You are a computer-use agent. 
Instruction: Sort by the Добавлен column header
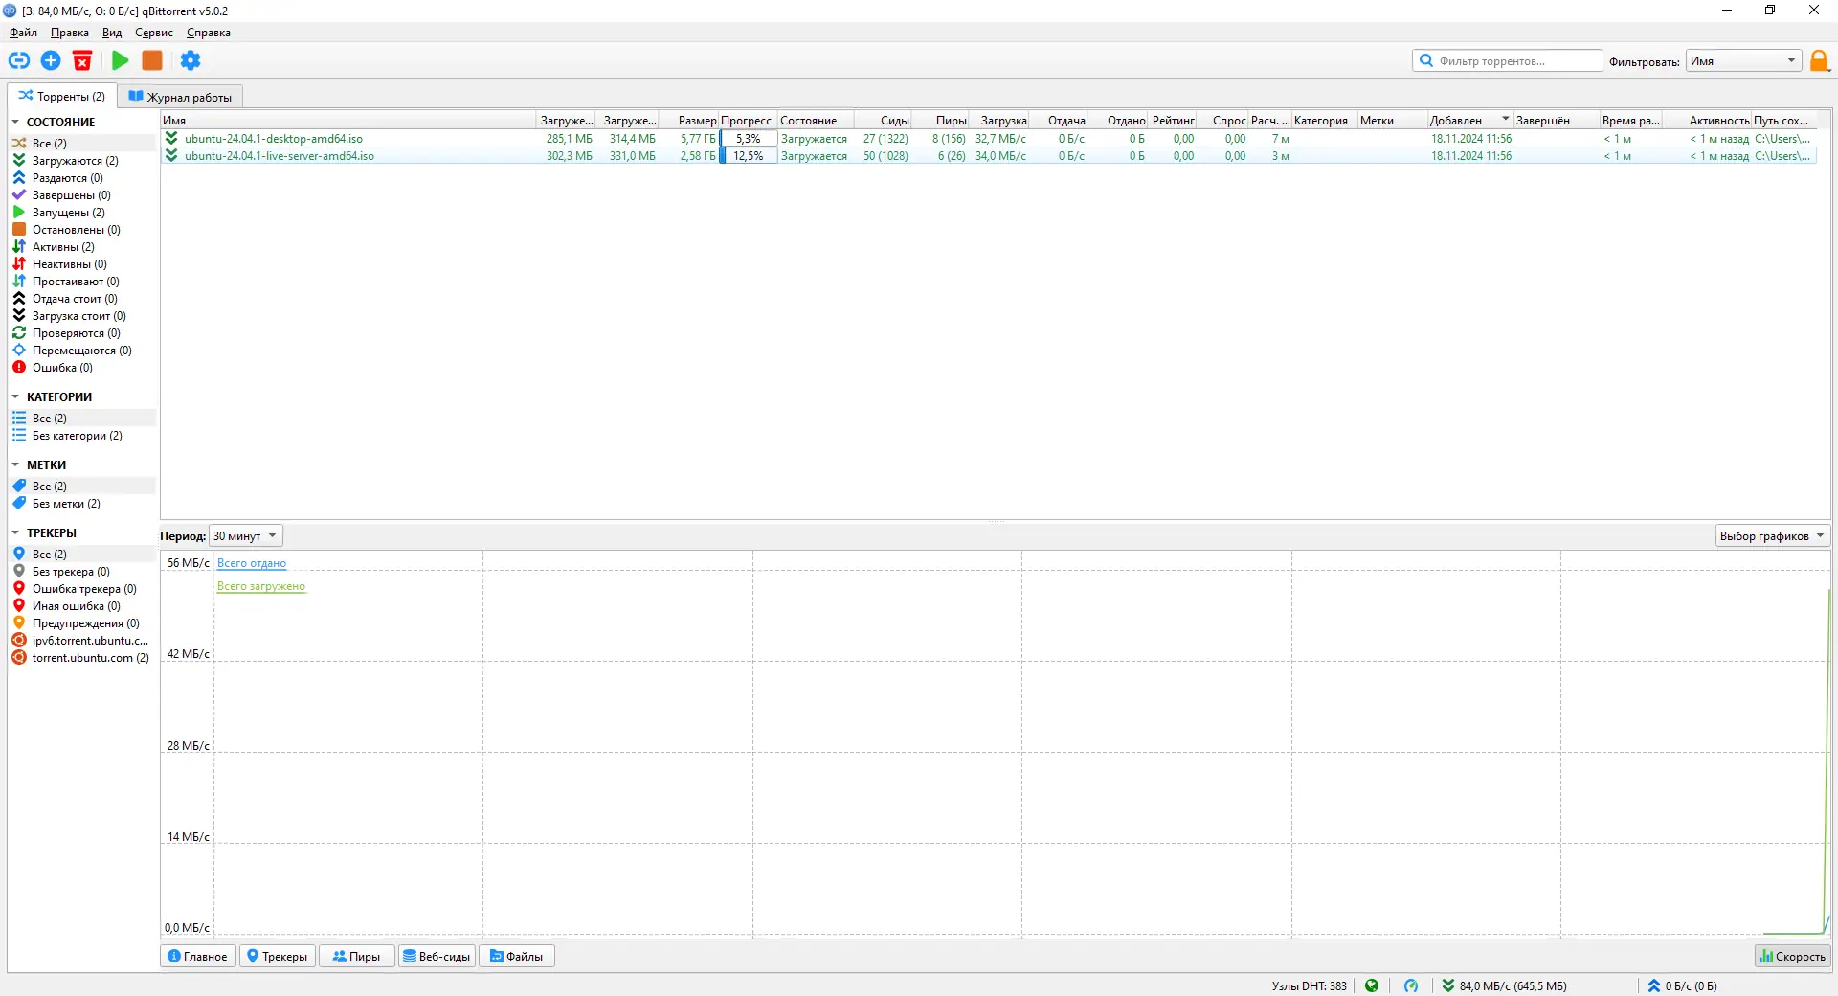1468,121
